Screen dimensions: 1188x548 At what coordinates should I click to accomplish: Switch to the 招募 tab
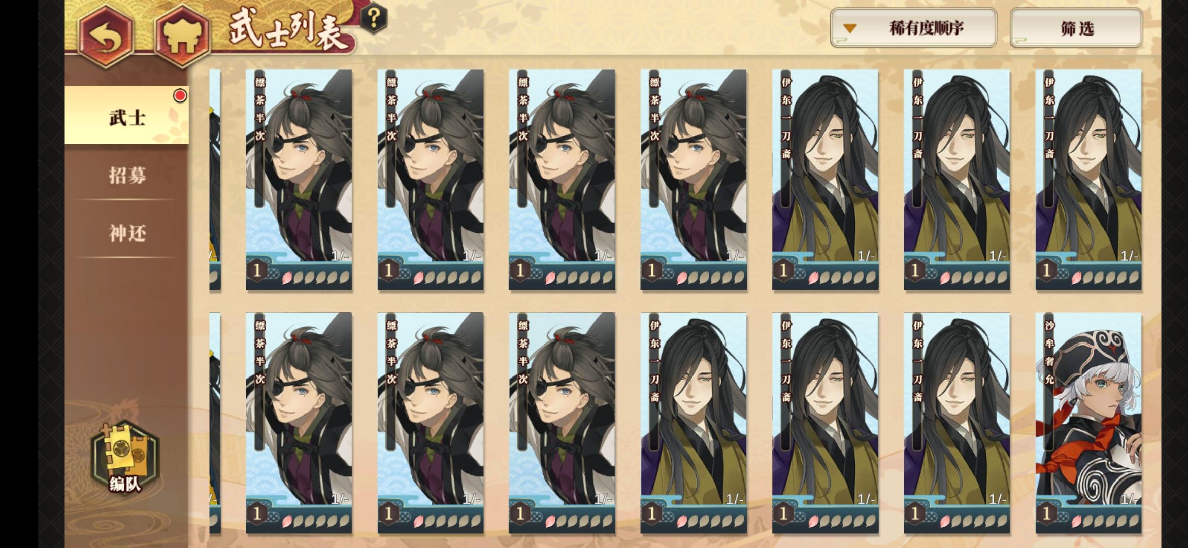(127, 176)
